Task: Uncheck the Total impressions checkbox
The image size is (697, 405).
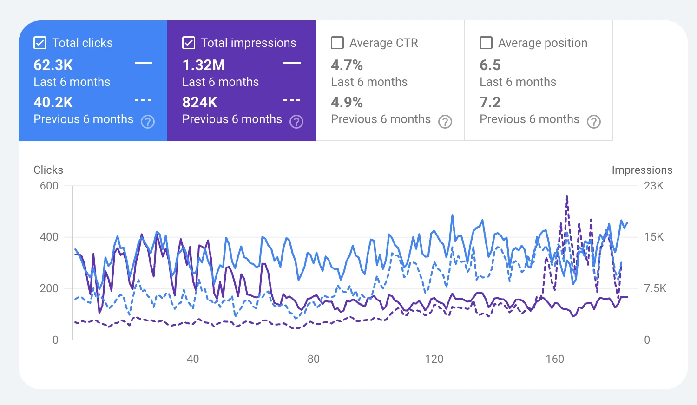Action: 189,43
